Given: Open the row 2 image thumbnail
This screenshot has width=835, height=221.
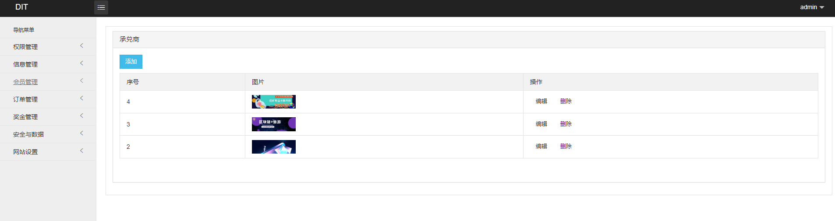Looking at the screenshot, I should tap(274, 147).
